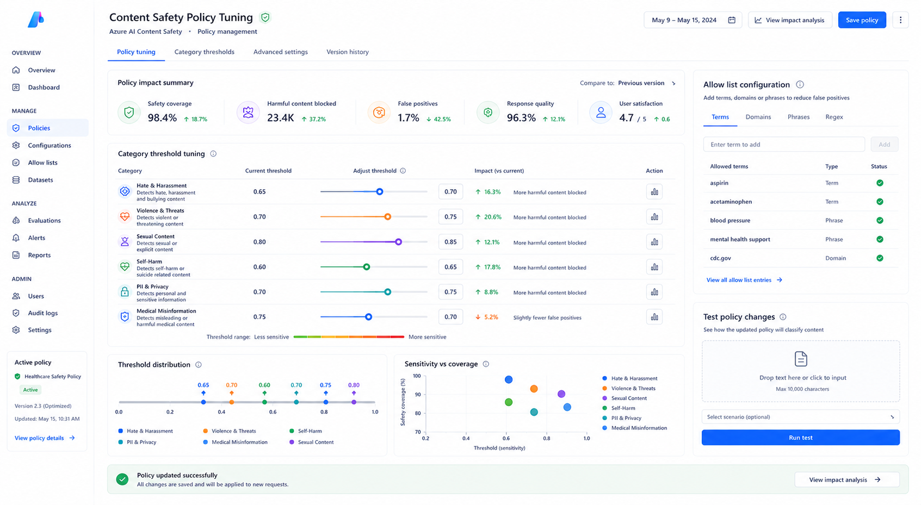
Task: Click the calendar icon in date range
Action: point(732,20)
